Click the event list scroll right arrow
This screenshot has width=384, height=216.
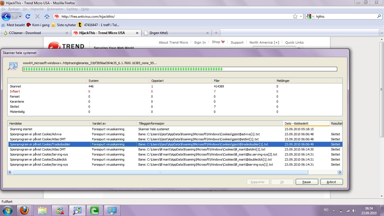(x=340, y=172)
